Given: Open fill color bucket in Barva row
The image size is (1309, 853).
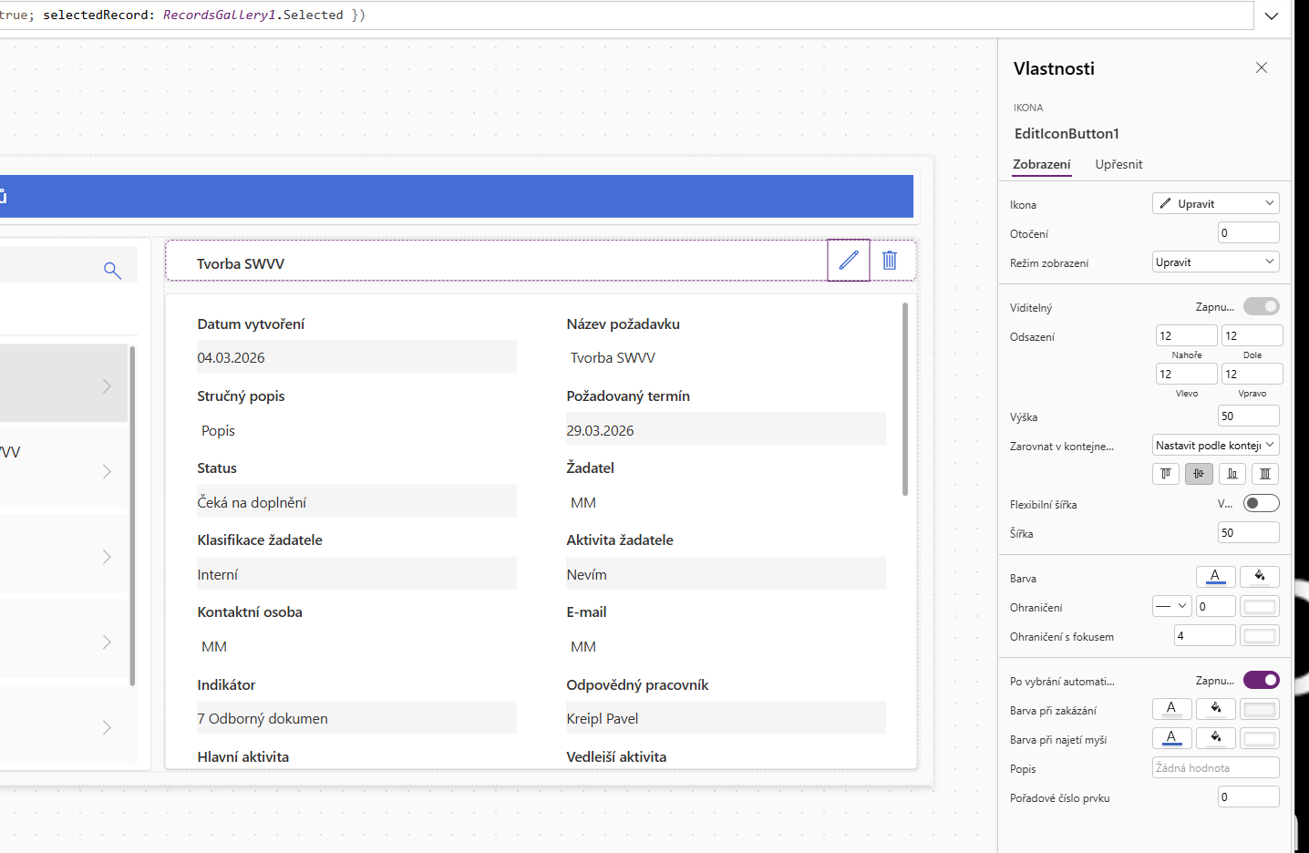Looking at the screenshot, I should [x=1260, y=577].
